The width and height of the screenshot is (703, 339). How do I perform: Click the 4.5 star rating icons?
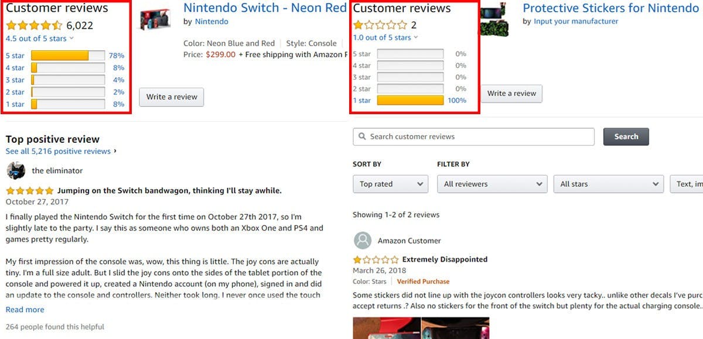[x=34, y=26]
